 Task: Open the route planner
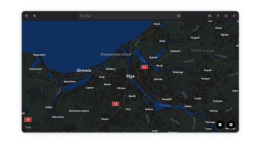click(218, 16)
